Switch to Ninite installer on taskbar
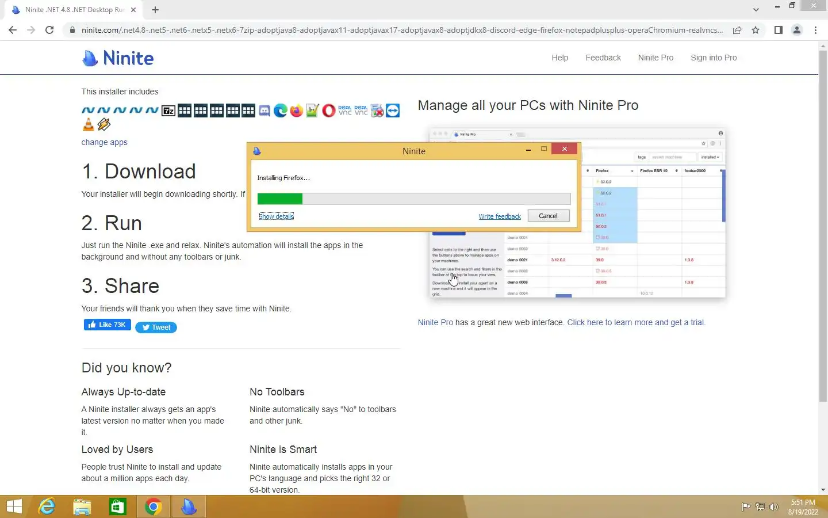The image size is (828, 518). [189, 506]
